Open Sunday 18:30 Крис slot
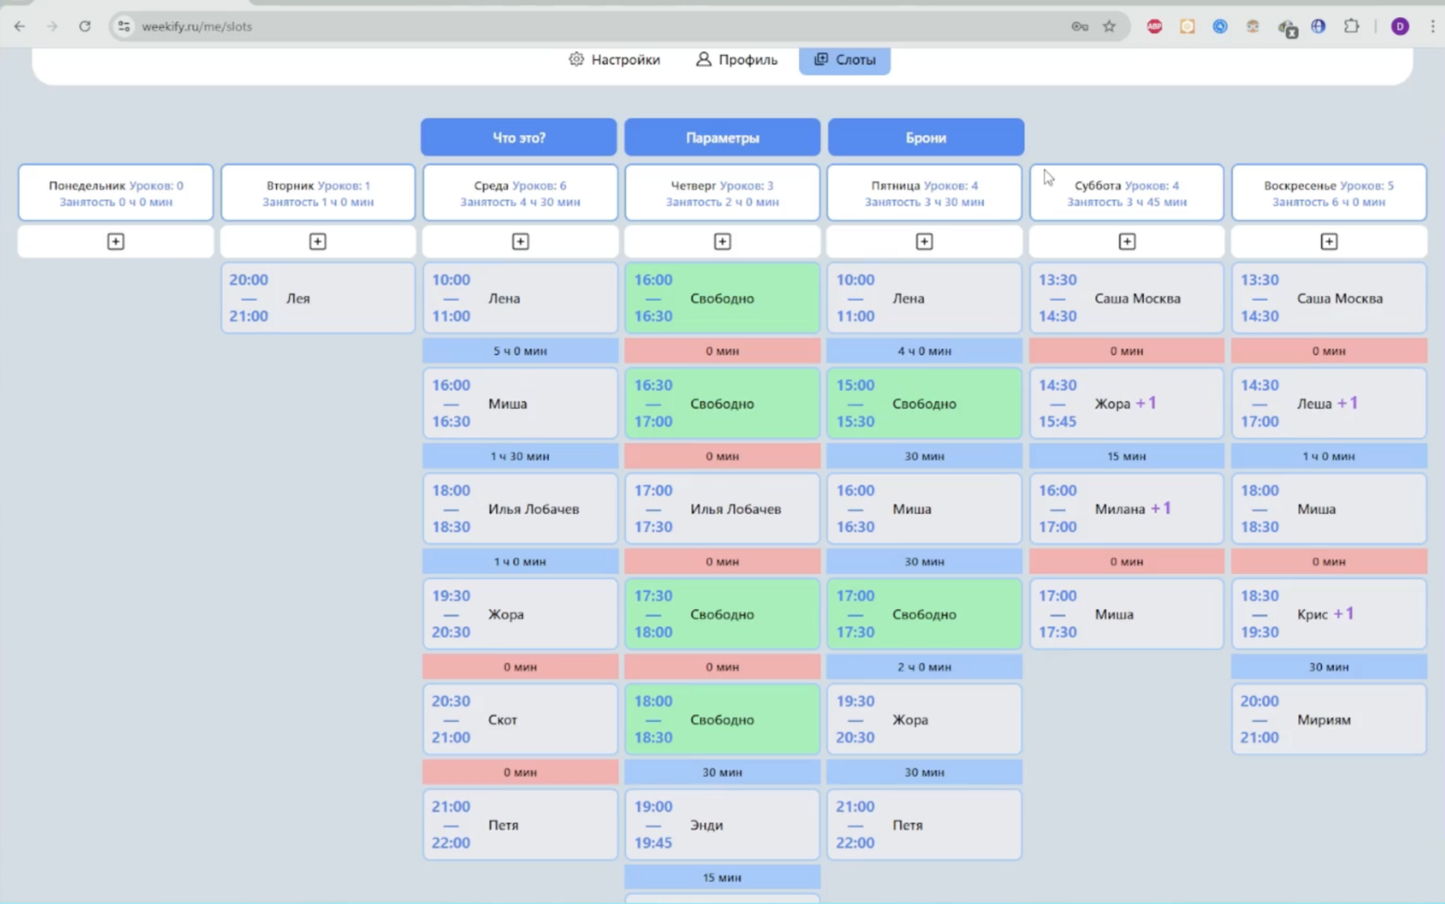Viewport: 1445px width, 904px height. (1329, 614)
